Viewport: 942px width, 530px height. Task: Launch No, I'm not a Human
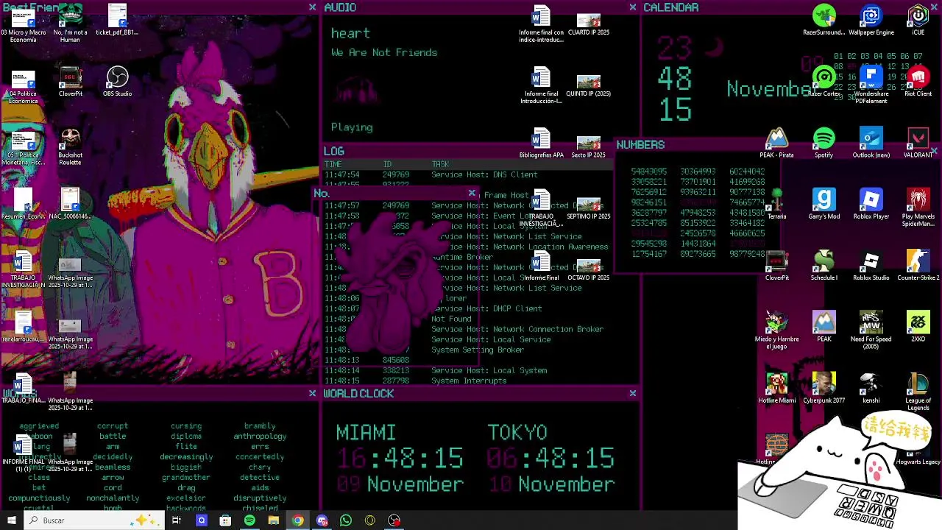pos(70,24)
